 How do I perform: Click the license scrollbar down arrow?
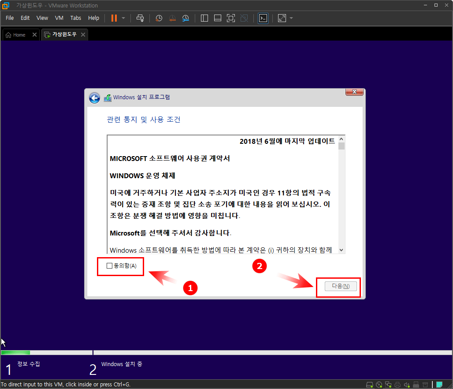(x=342, y=250)
